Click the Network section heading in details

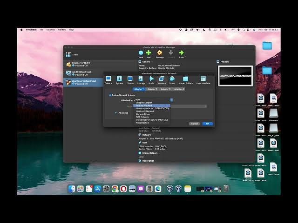click(x=147, y=135)
